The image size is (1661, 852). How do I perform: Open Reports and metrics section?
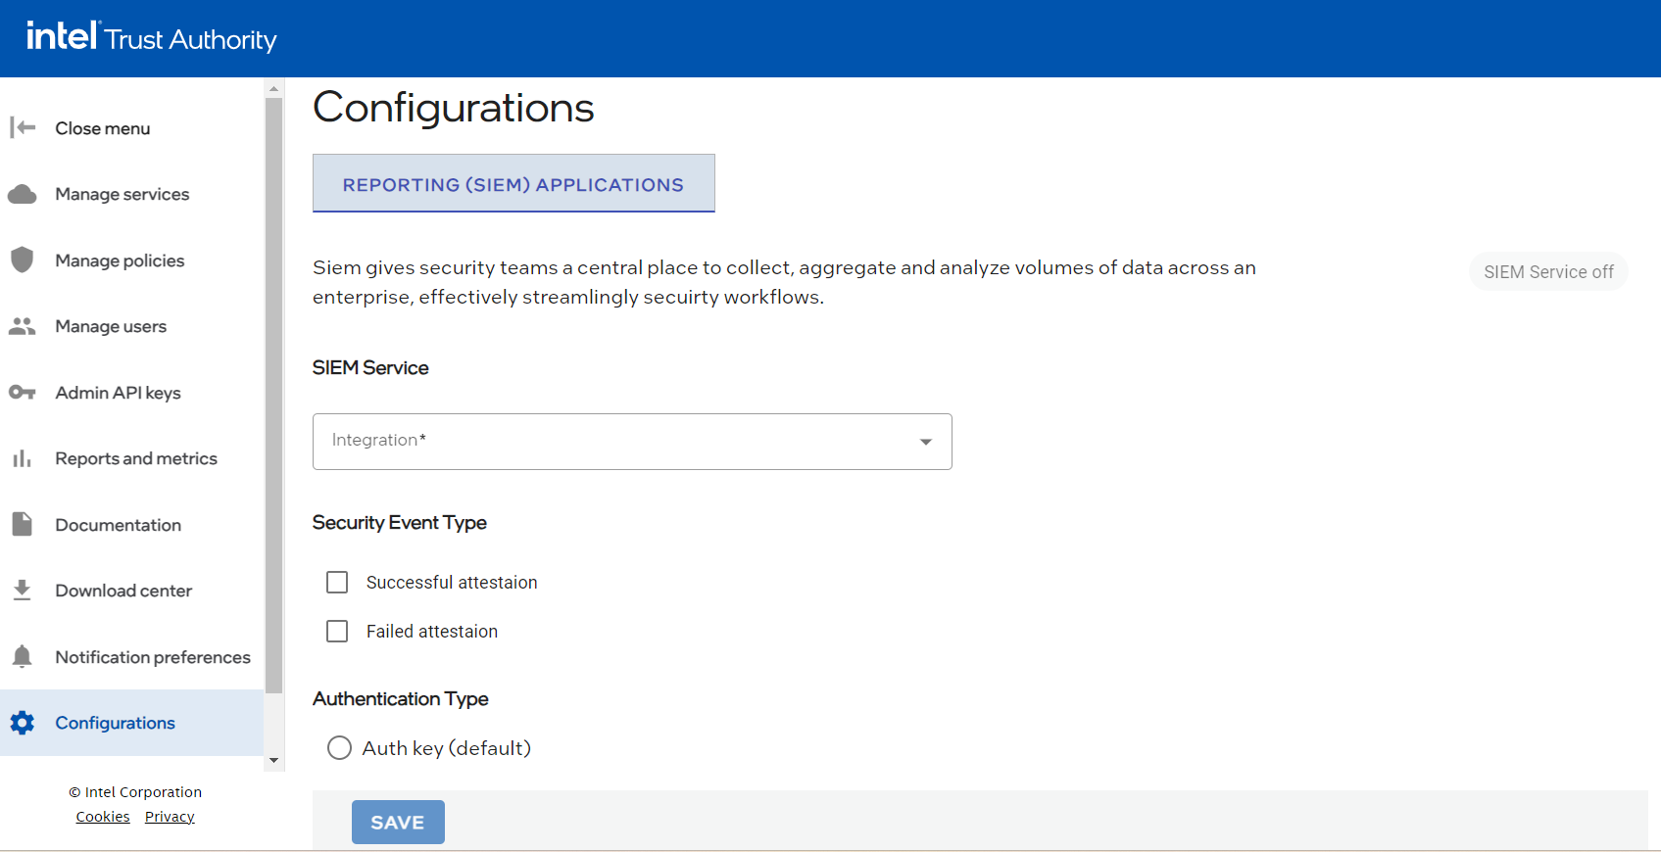tap(131, 458)
